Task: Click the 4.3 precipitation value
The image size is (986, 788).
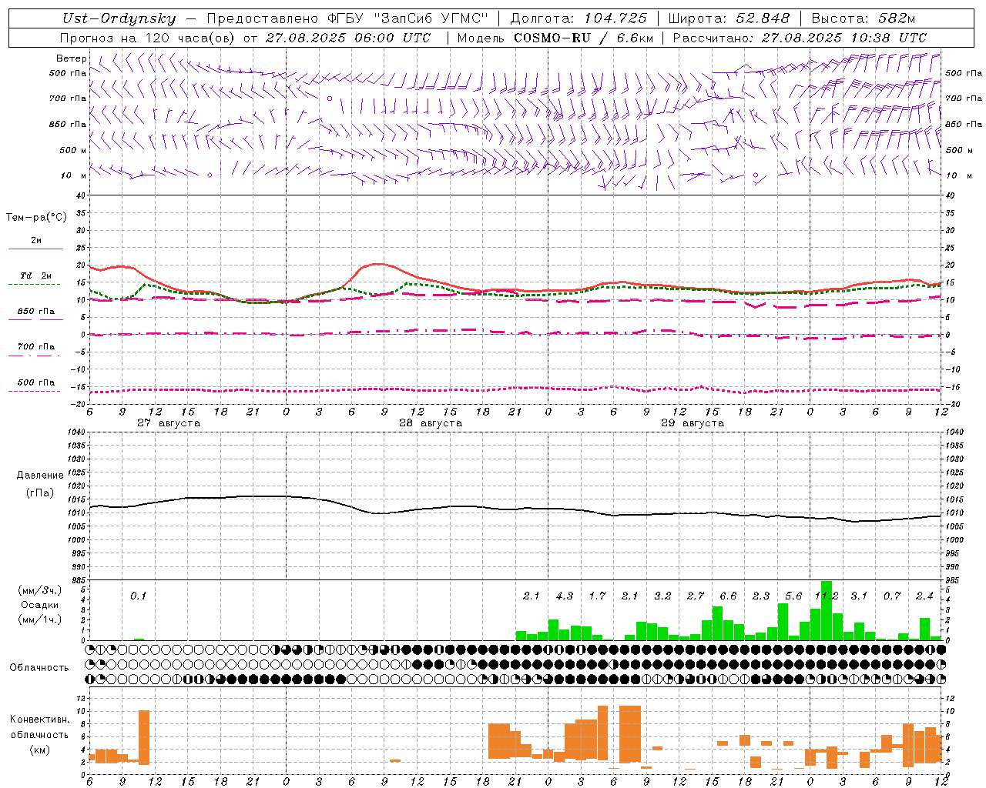Action: (x=565, y=596)
